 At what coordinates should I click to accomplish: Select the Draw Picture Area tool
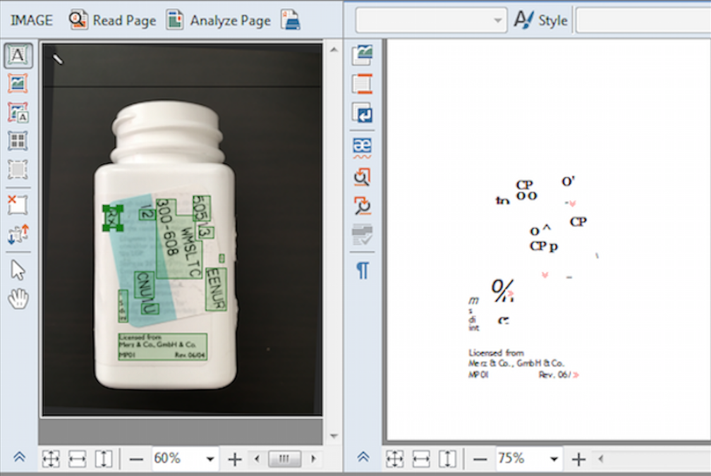[18, 83]
